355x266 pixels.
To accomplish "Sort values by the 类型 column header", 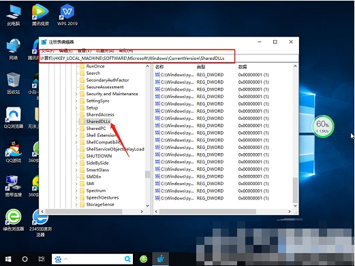I will [215, 67].
